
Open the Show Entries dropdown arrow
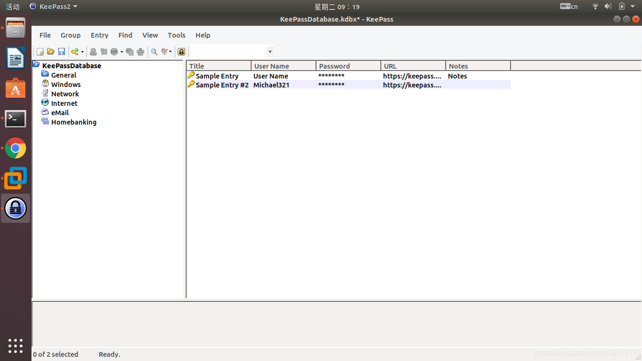[x=171, y=52]
